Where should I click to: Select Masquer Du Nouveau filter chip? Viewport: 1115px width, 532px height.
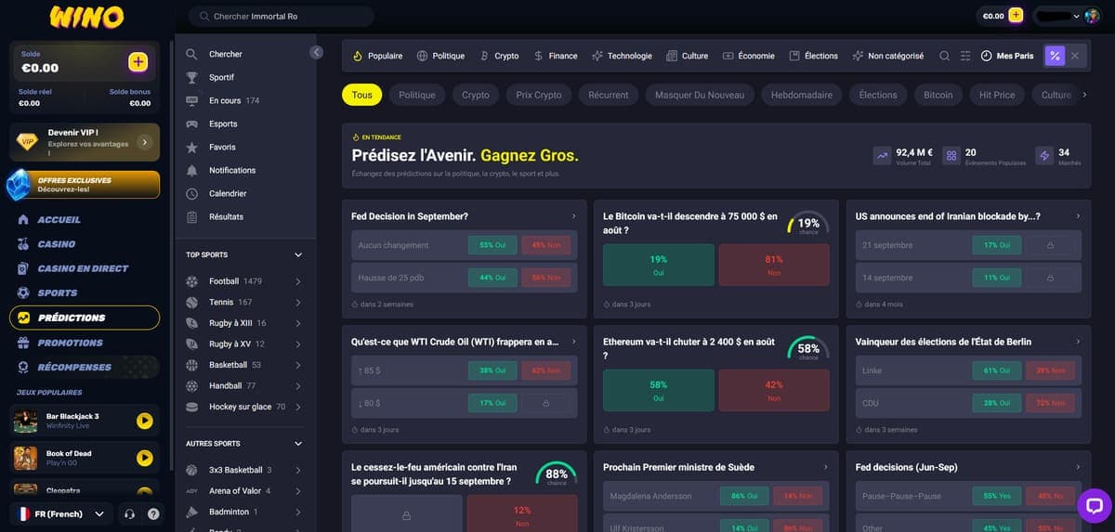pyautogui.click(x=700, y=95)
